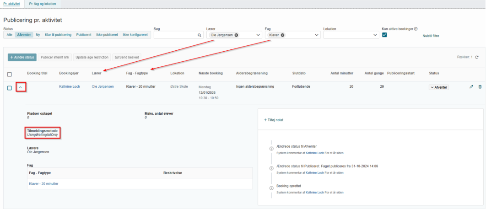The height and width of the screenshot is (209, 486).
Task: Open the Afventer status dropdown in row
Action: pos(439,87)
